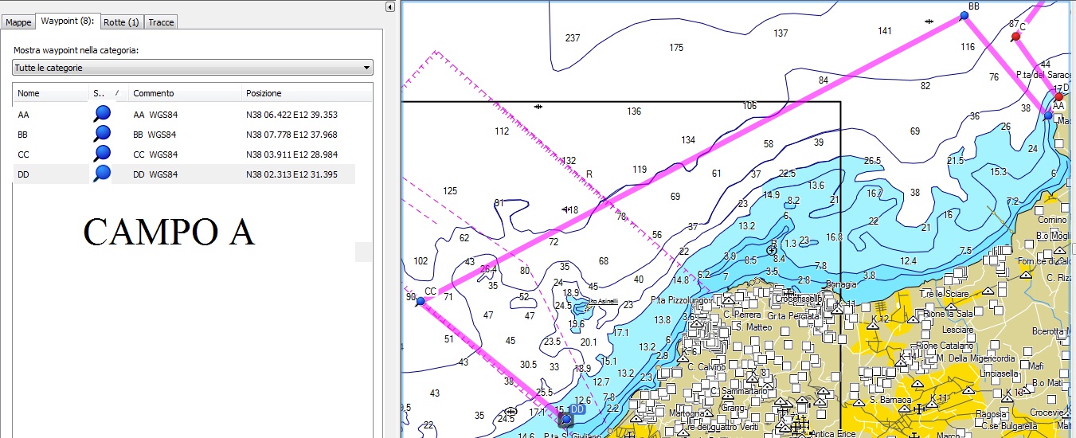The image size is (1076, 438).
Task: Open the Rotte (1) tab
Action: point(121,22)
